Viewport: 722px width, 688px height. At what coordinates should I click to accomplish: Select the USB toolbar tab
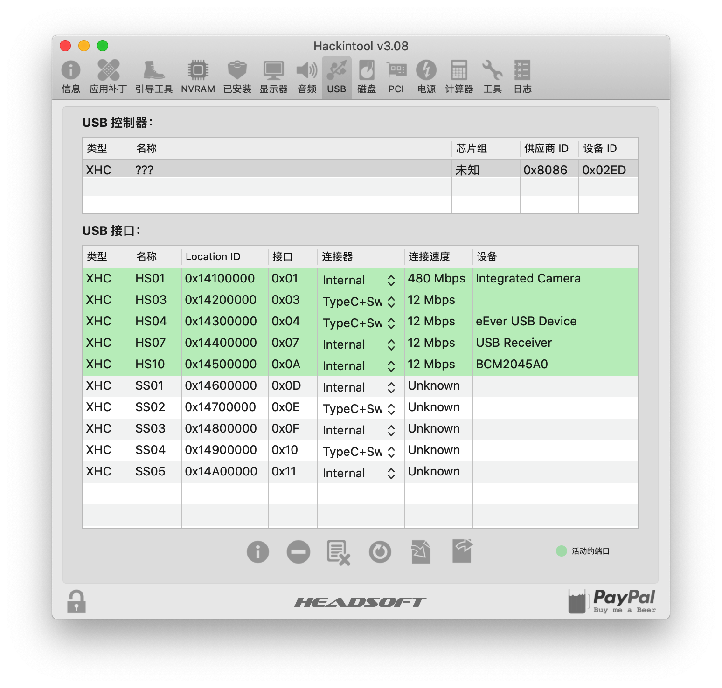tap(337, 77)
